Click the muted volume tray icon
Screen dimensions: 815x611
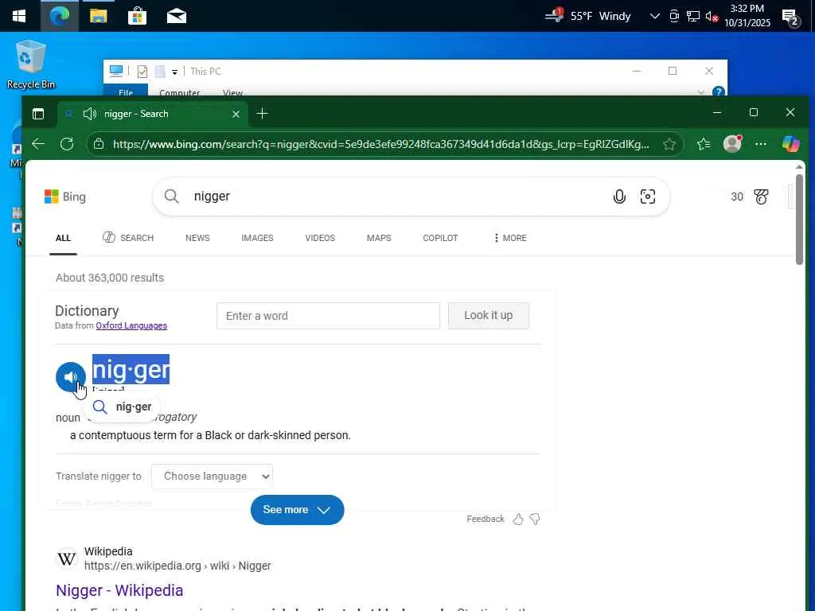pos(712,17)
